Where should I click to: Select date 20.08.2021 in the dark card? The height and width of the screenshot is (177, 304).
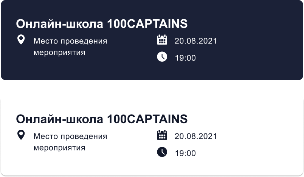tap(195, 41)
